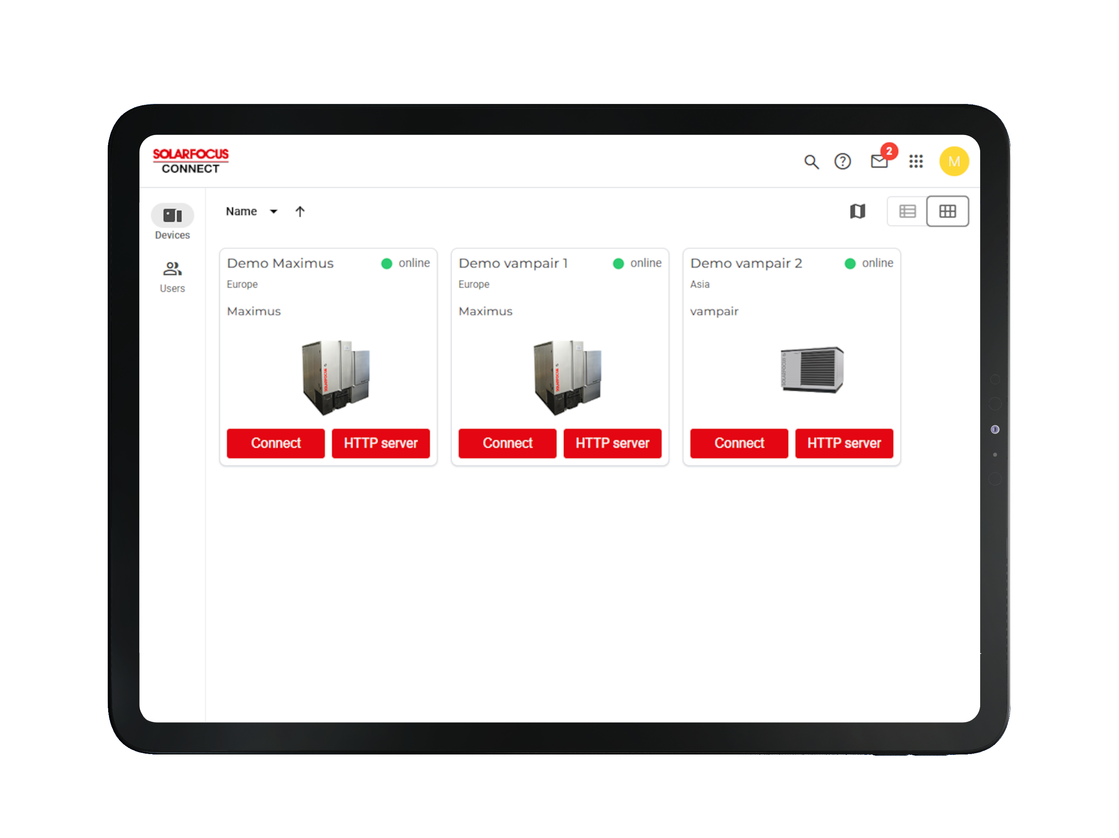Select Devices in the sidebar
1119x838 pixels.
coord(172,222)
